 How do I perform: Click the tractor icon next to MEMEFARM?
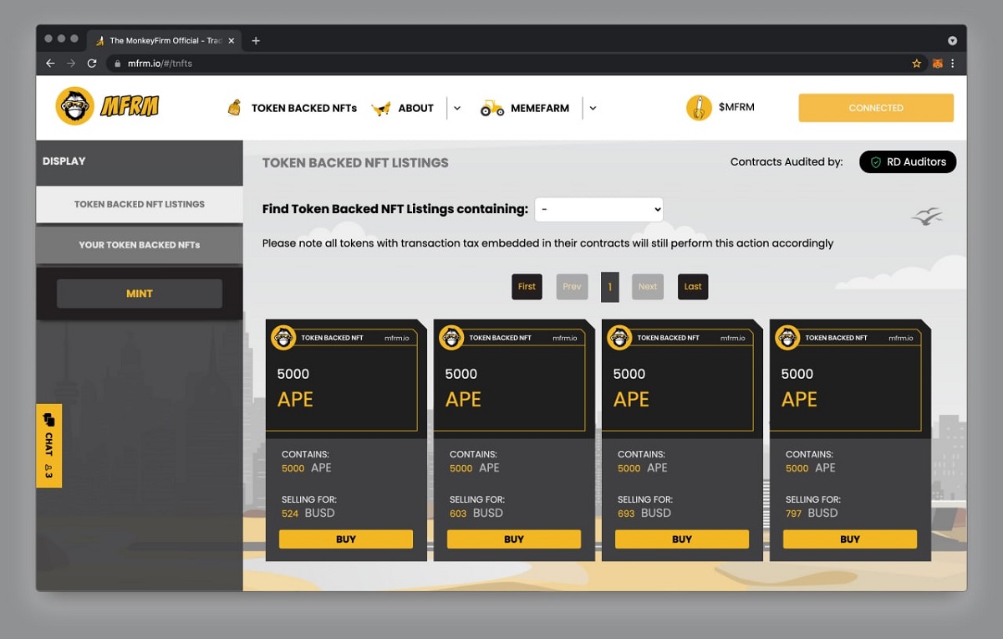click(x=492, y=108)
